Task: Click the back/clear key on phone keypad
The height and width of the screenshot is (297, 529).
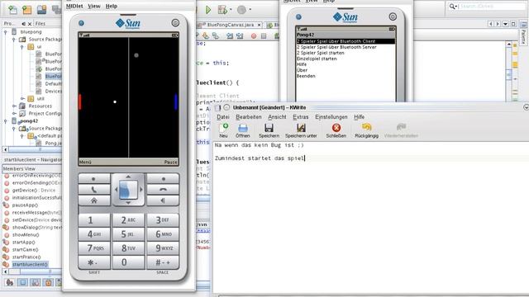Action: coord(163,200)
